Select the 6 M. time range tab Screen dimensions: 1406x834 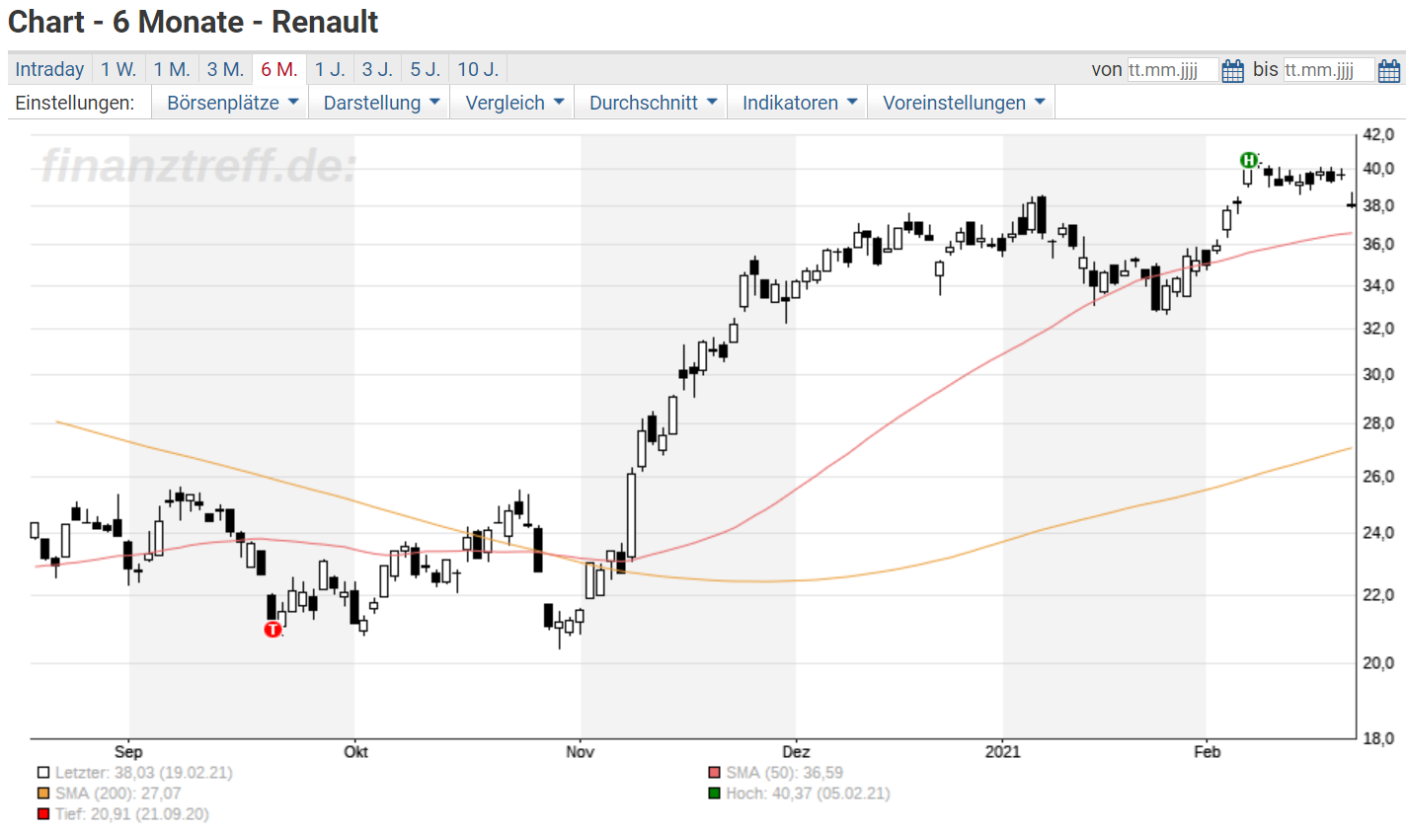coord(279,69)
